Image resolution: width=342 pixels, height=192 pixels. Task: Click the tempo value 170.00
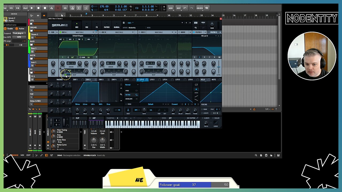(x=104, y=6)
